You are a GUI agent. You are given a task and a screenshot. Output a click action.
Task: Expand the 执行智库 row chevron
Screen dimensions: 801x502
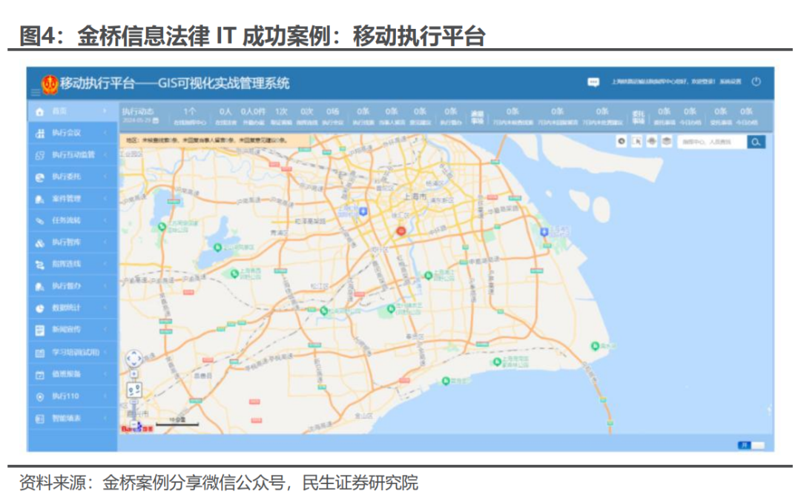105,242
